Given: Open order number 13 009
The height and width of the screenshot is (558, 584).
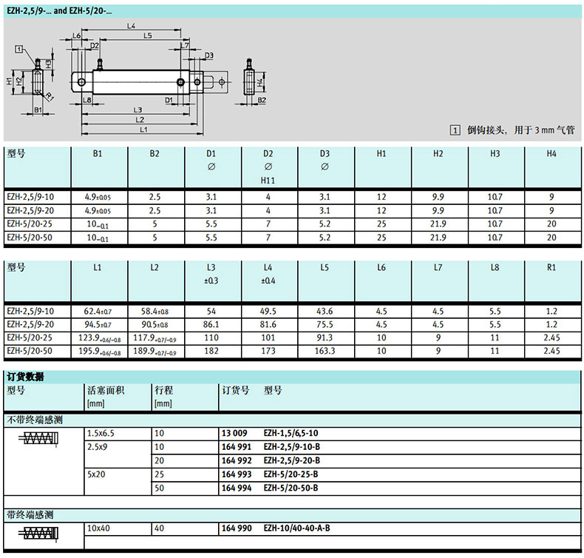Looking at the screenshot, I should click(x=234, y=432).
